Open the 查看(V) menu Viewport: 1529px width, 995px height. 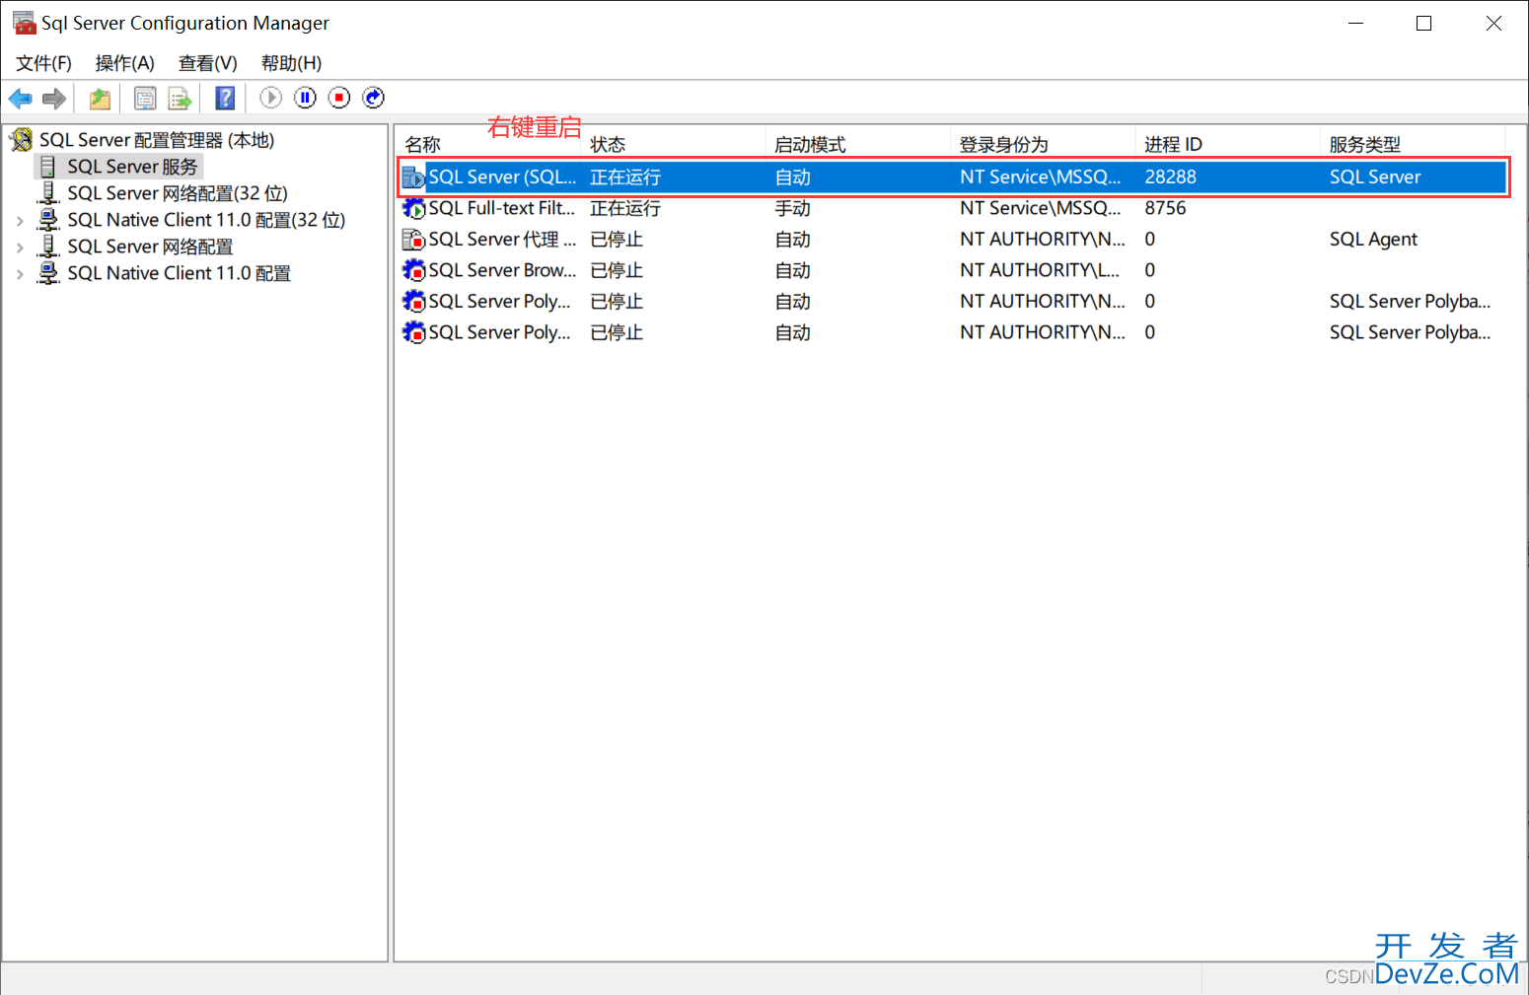click(x=207, y=63)
